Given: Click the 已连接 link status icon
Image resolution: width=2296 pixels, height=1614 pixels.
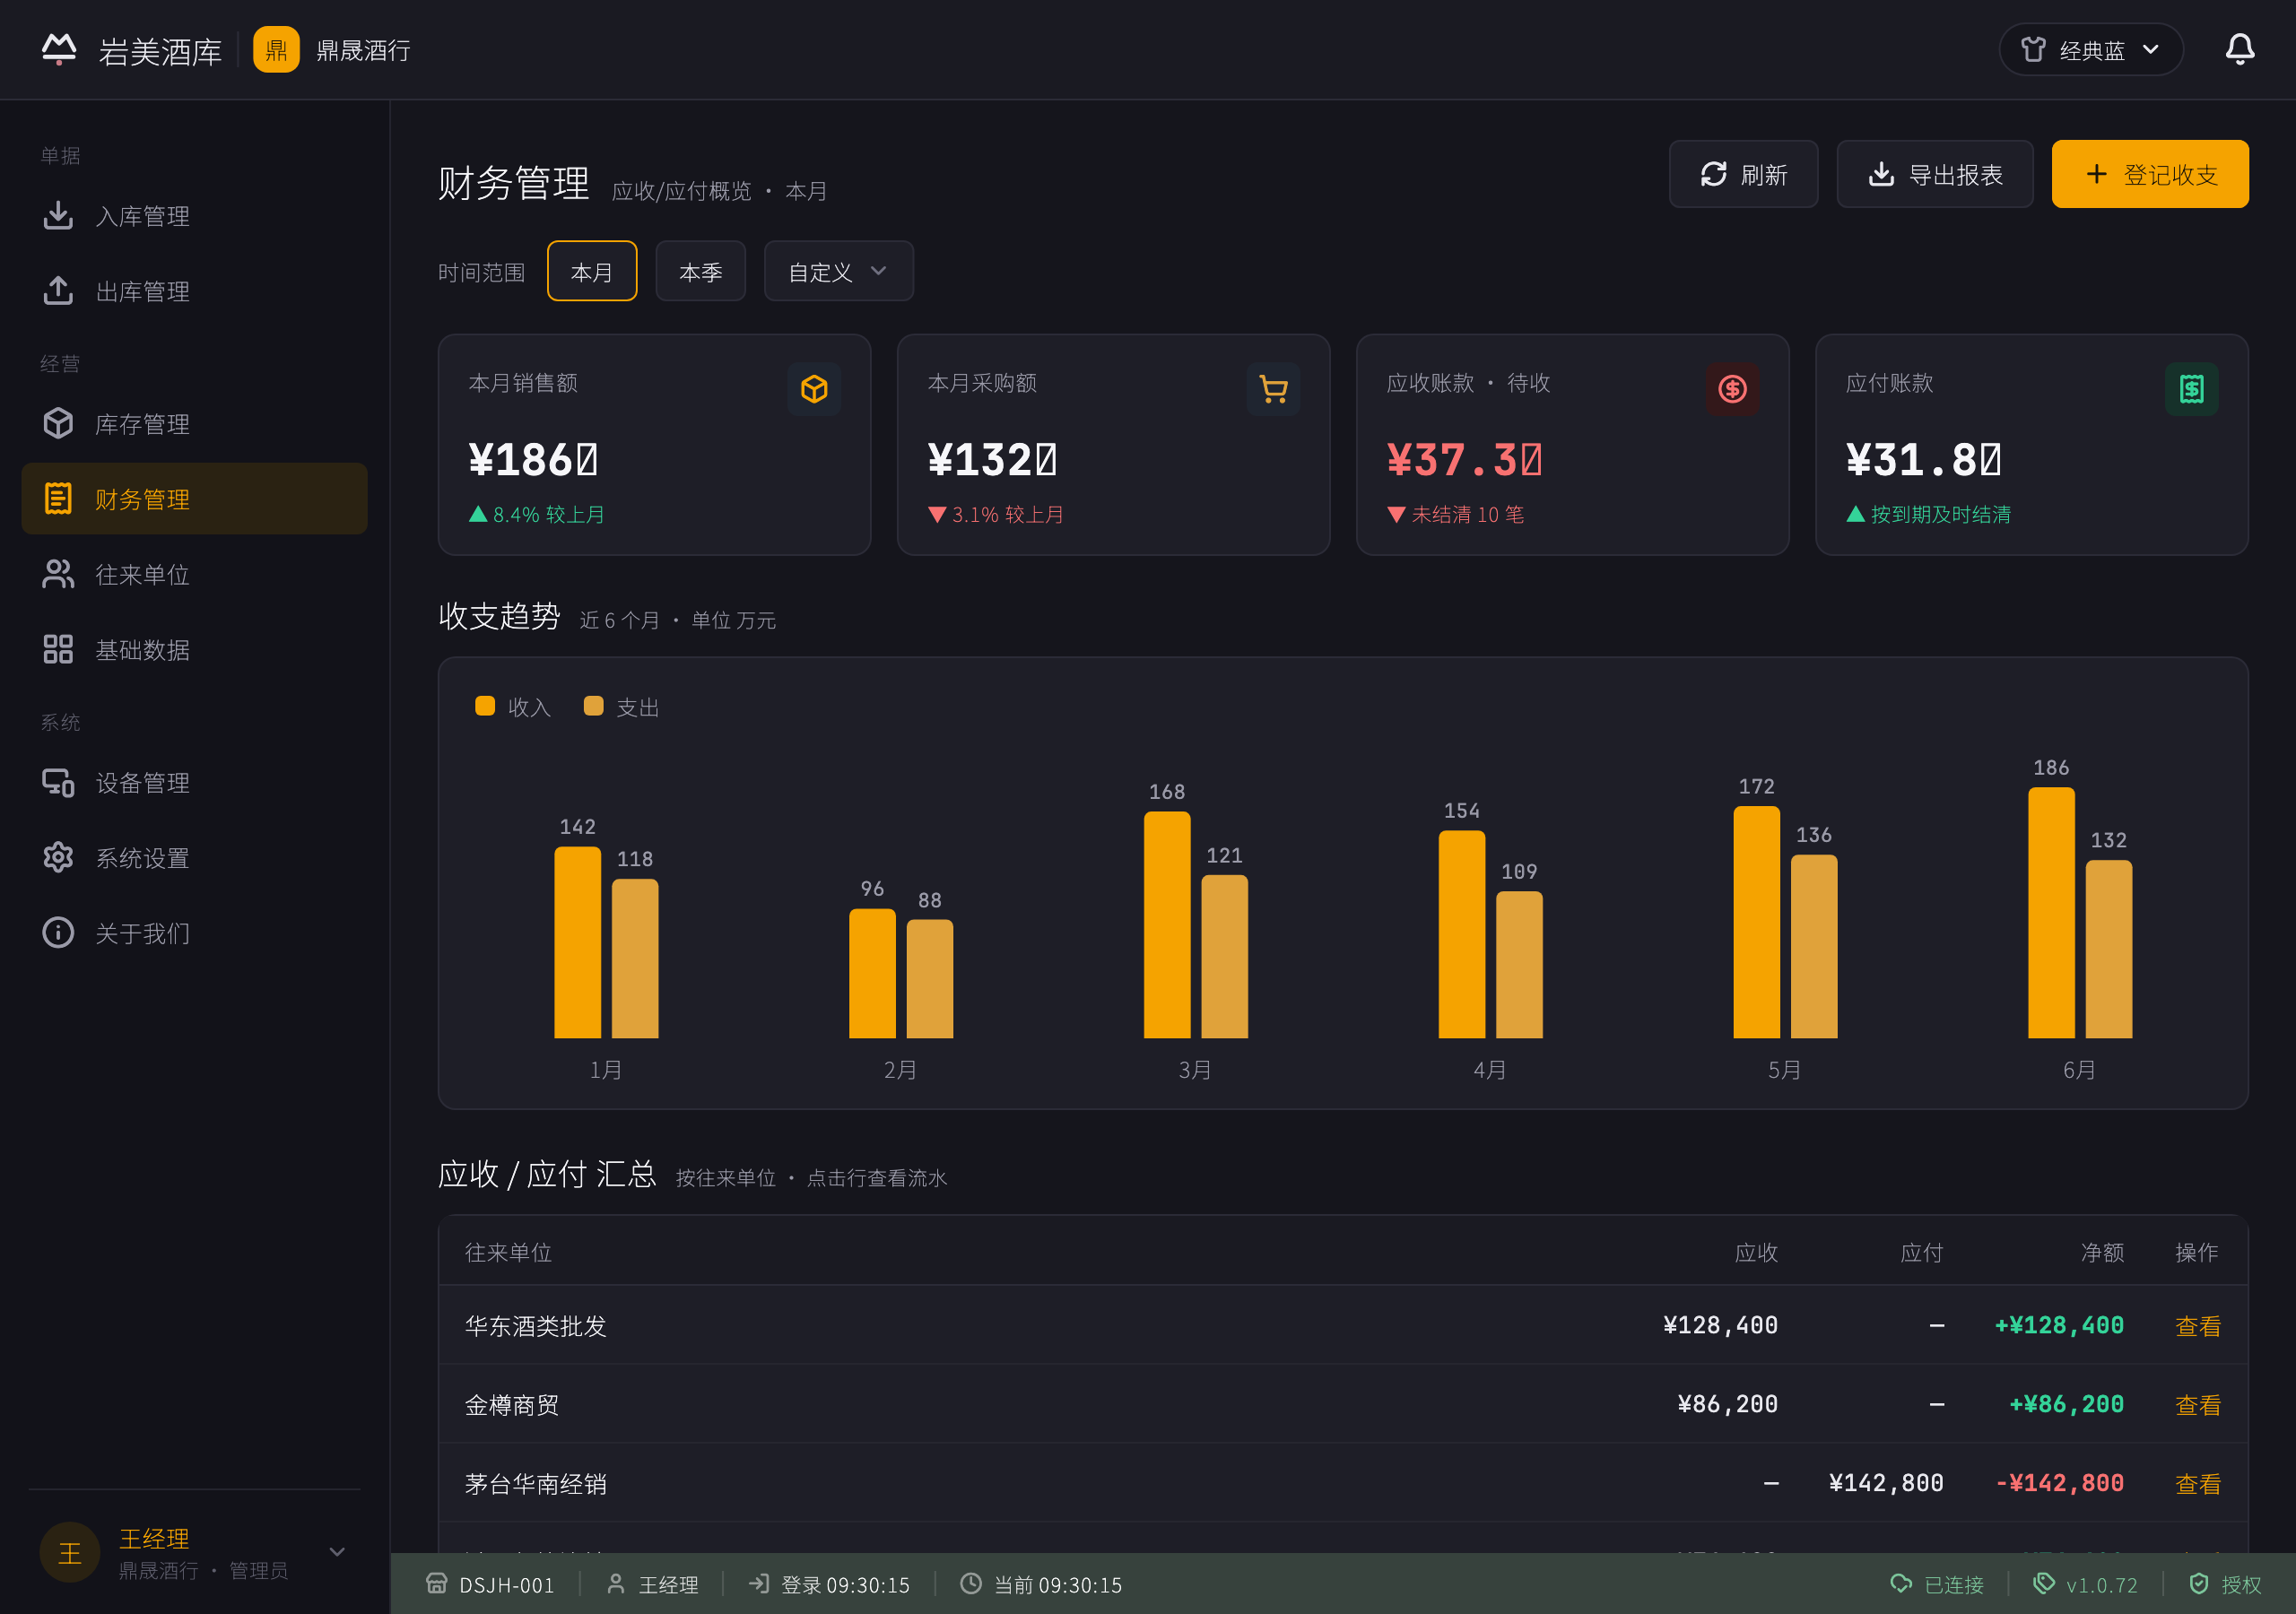Looking at the screenshot, I should (1901, 1584).
